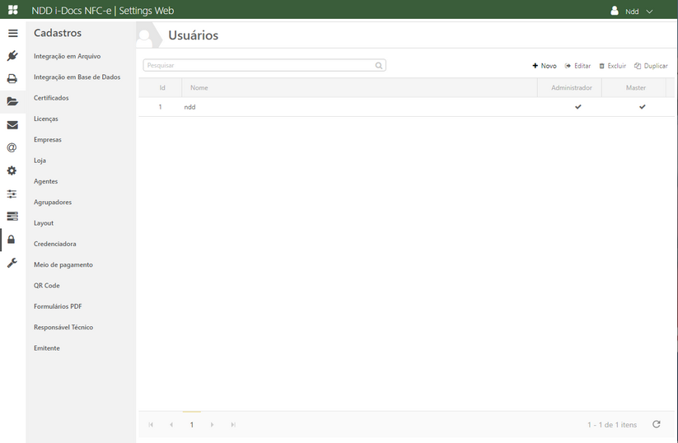Click the Id cell showing 1
678x443 pixels.
(161, 107)
